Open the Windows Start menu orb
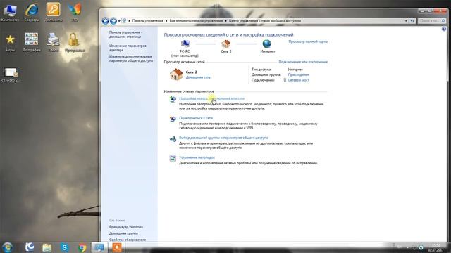The height and width of the screenshot is (253, 451). pyautogui.click(x=7, y=247)
